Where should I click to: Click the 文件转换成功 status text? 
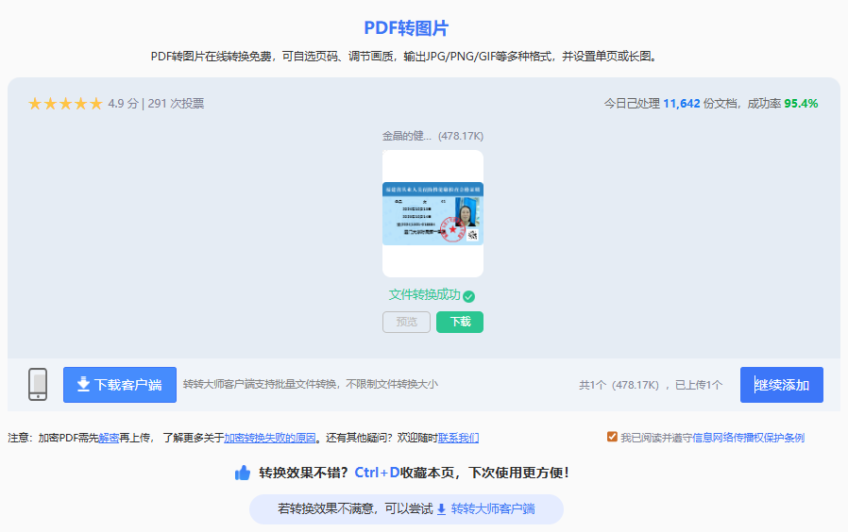[425, 295]
